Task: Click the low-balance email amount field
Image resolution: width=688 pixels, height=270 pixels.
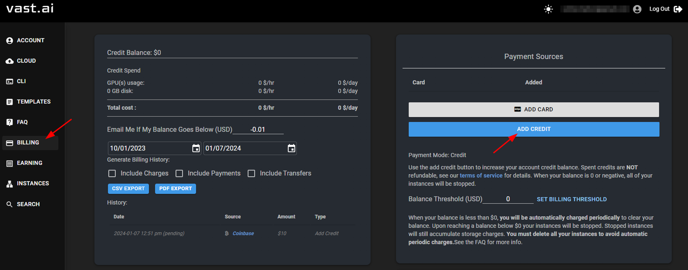Action: pos(258,130)
